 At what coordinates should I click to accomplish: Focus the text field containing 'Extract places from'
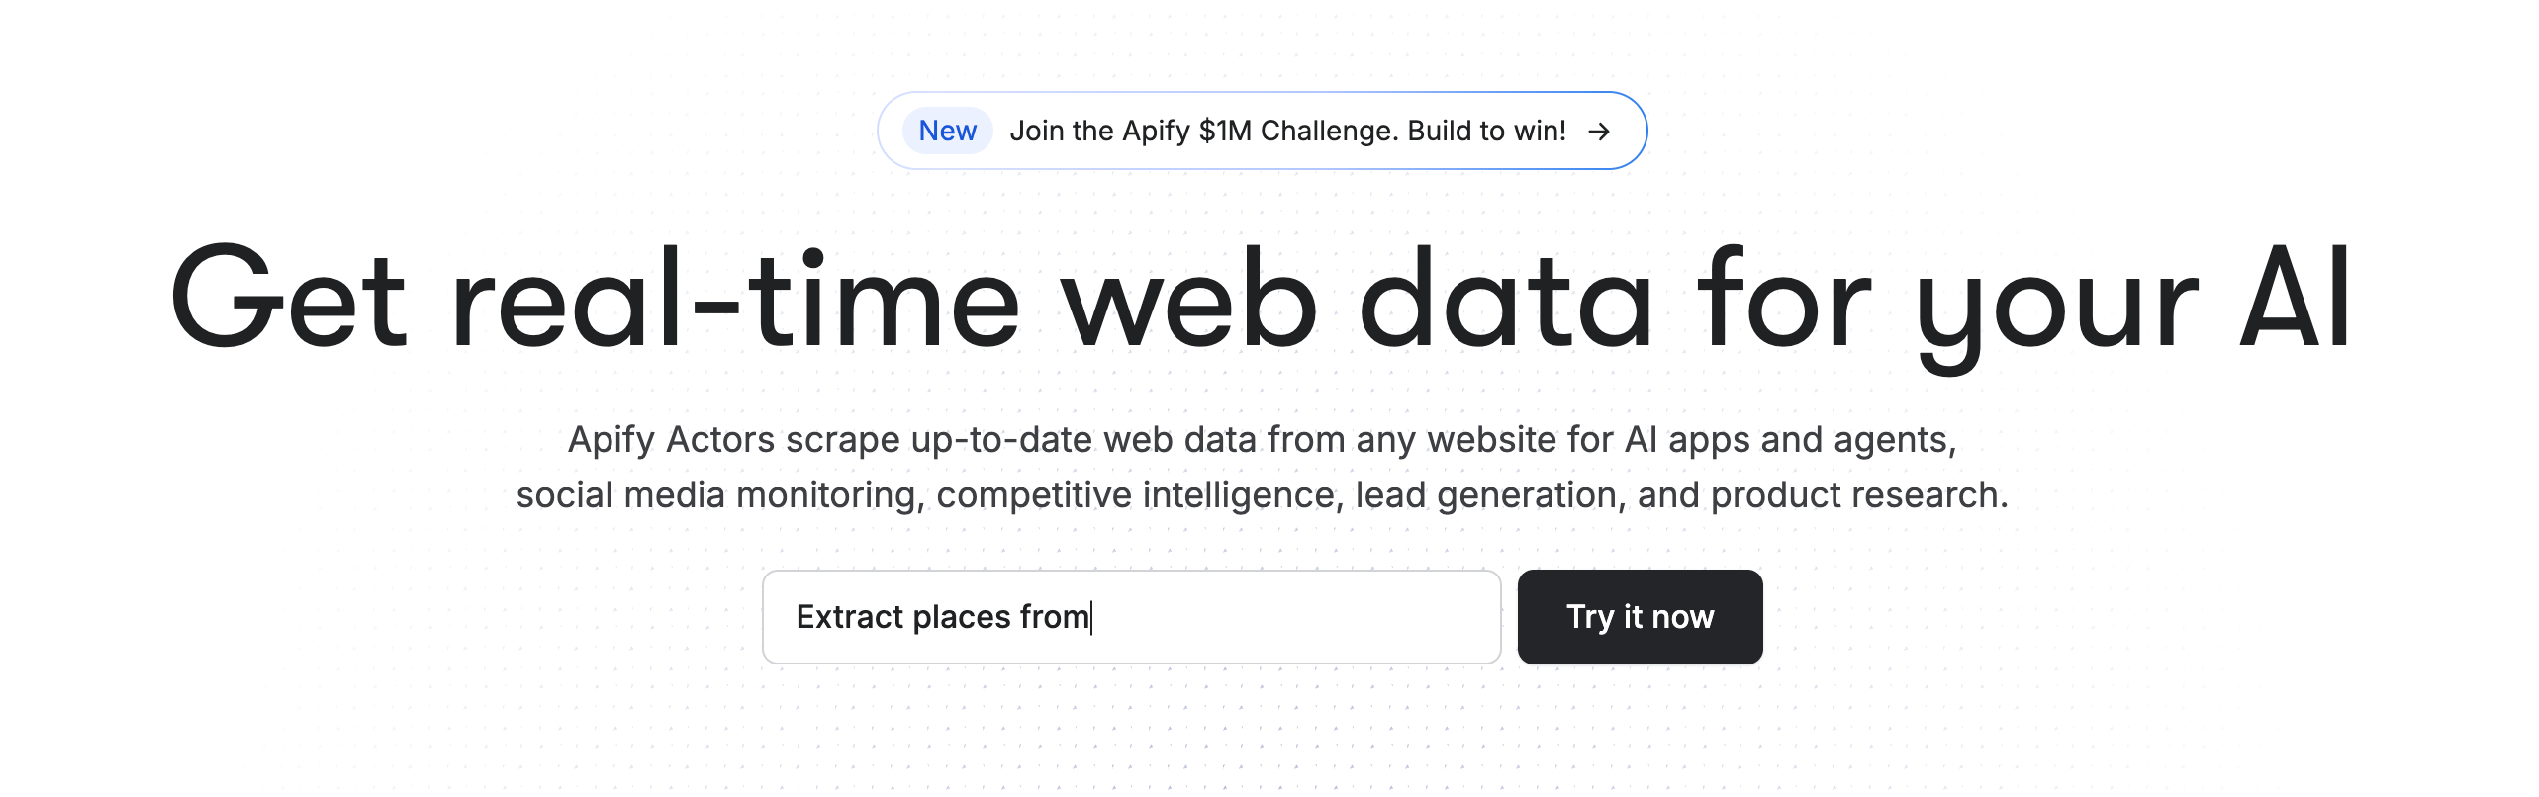point(1131,616)
